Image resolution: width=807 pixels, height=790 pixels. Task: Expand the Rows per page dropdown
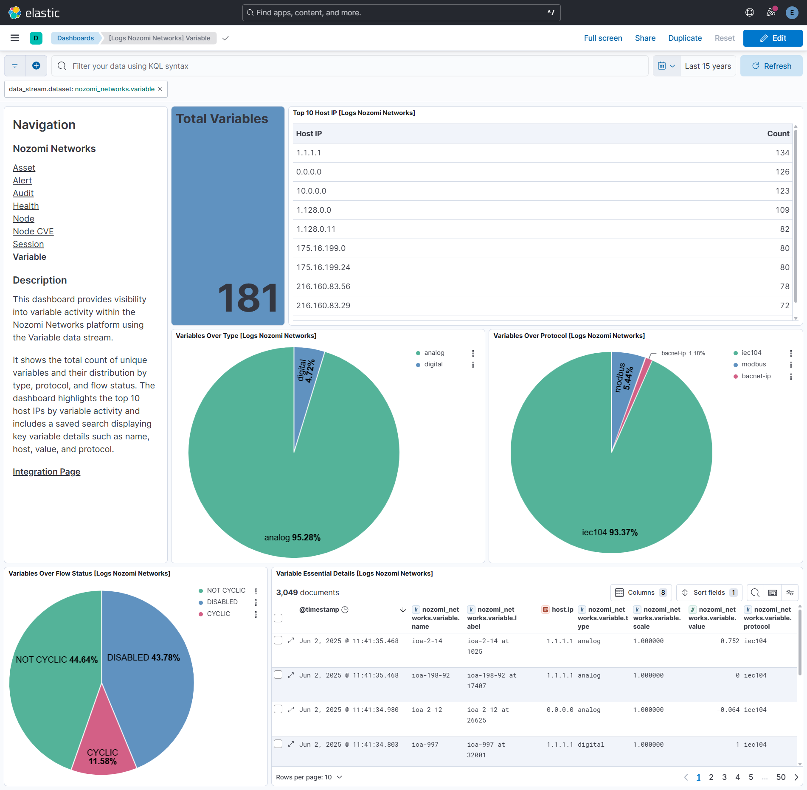(309, 777)
